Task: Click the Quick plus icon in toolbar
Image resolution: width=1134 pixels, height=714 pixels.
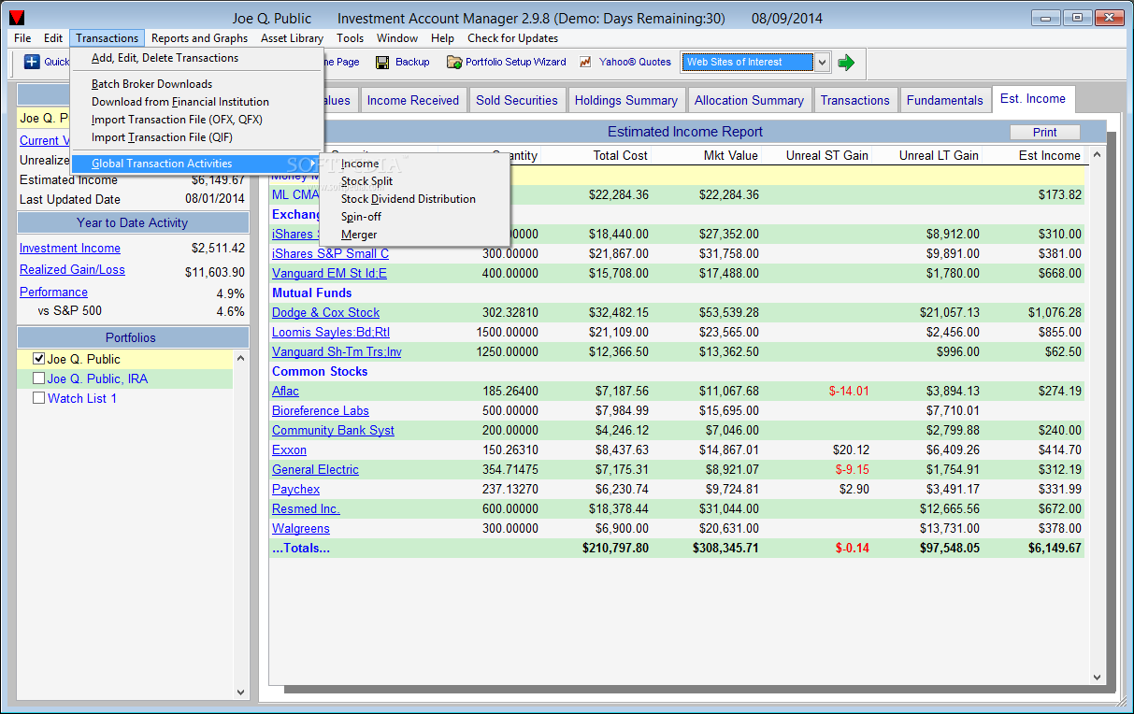Action: click(x=32, y=63)
